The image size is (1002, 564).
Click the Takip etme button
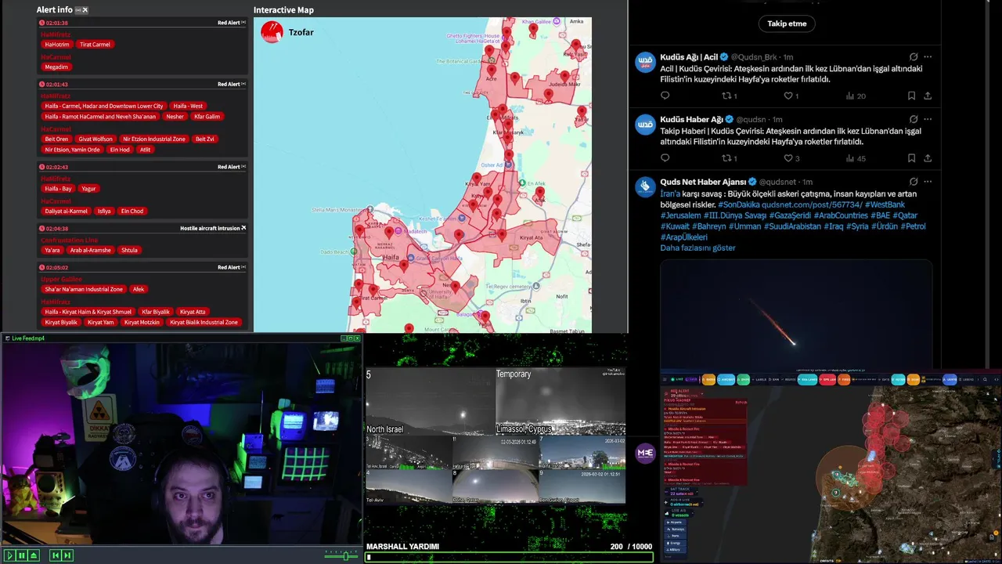point(787,23)
